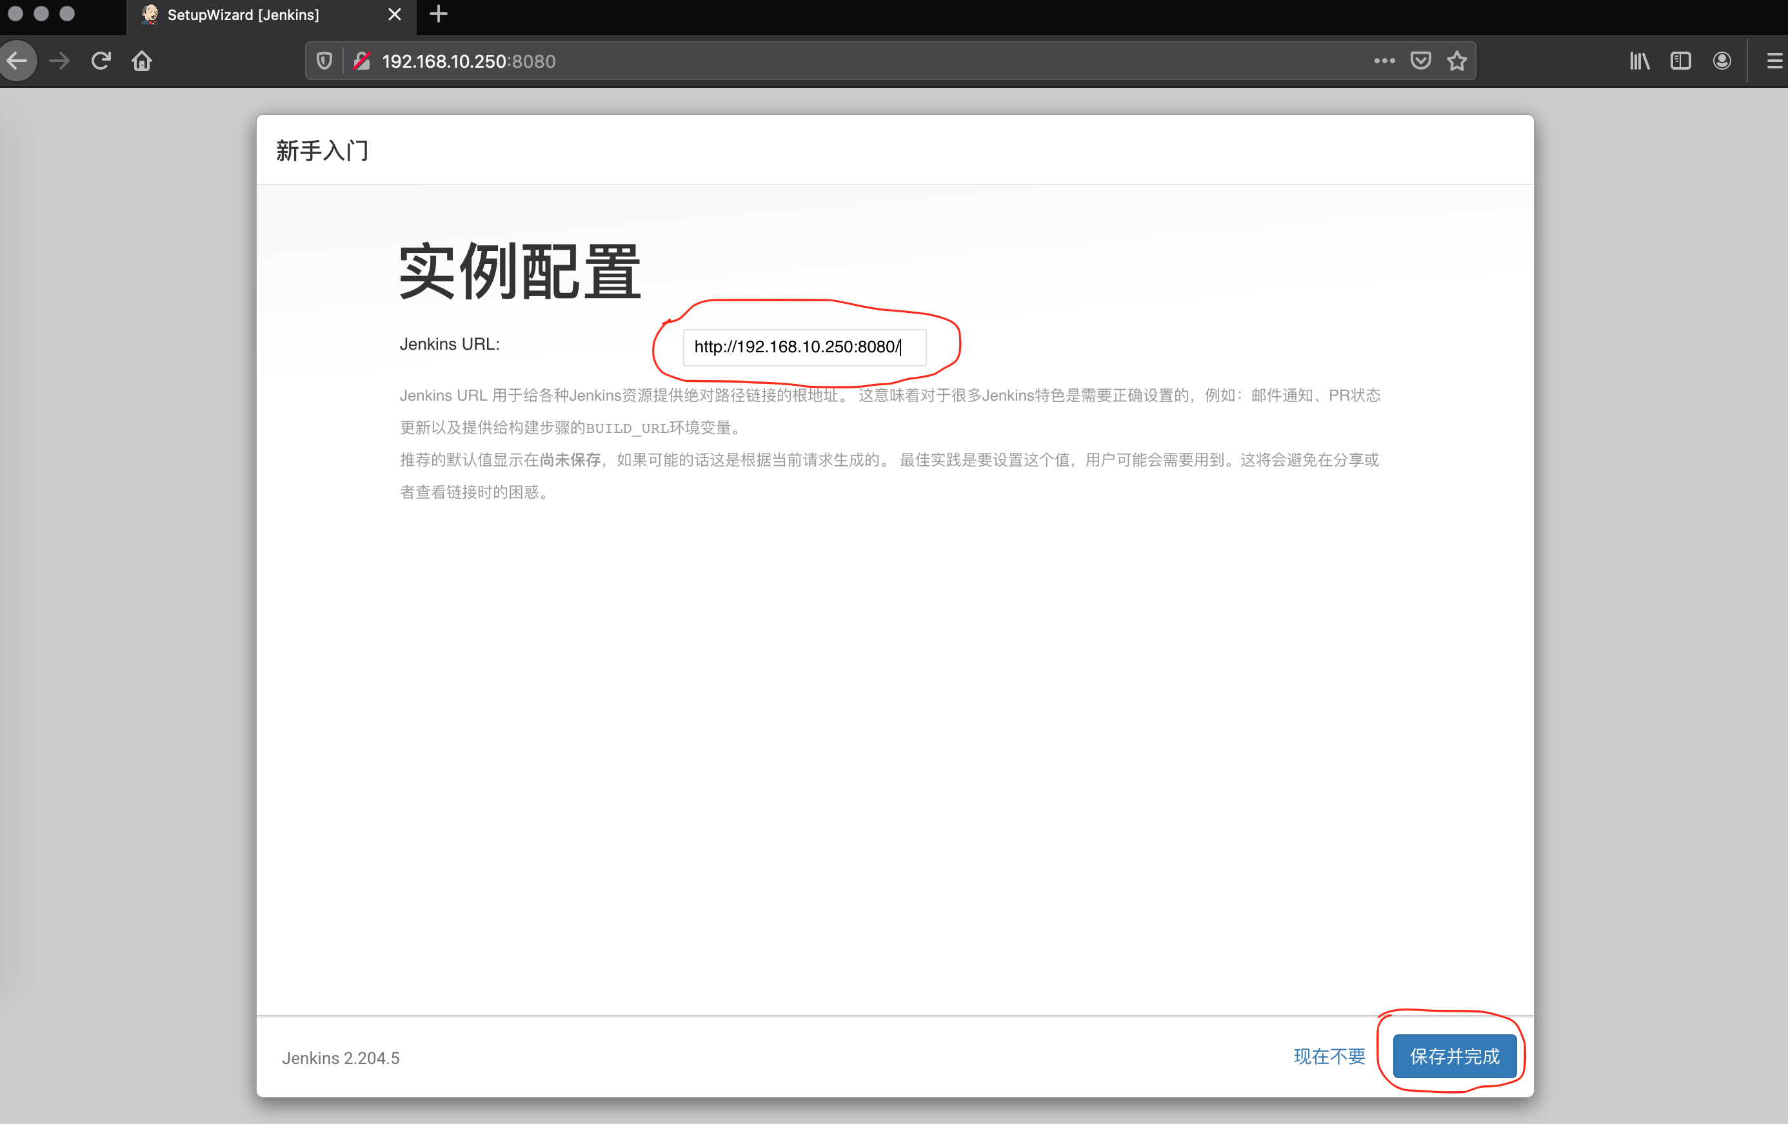Close the SetupWizard [Jenkins] tab

point(394,14)
